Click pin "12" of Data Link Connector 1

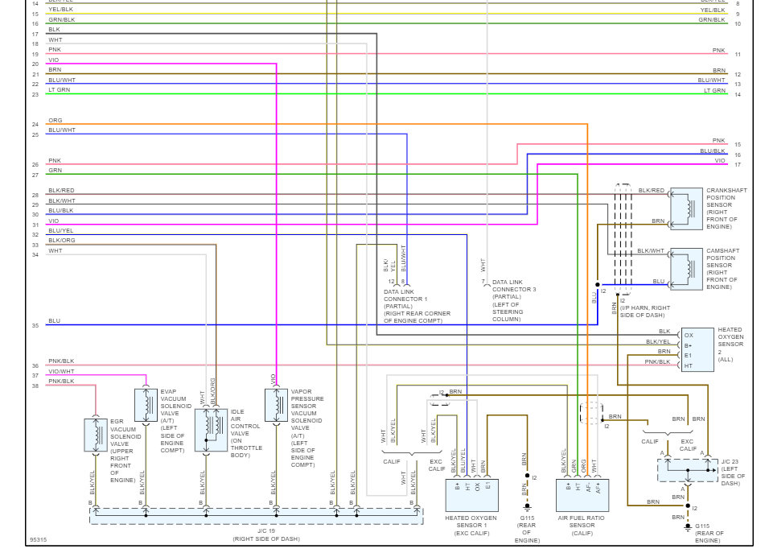point(391,282)
